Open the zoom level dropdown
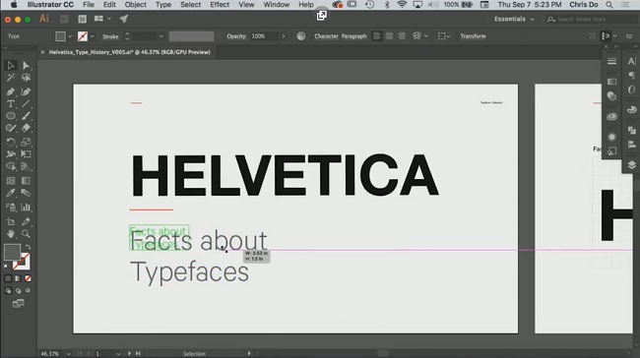This screenshot has height=358, width=640. click(x=68, y=353)
